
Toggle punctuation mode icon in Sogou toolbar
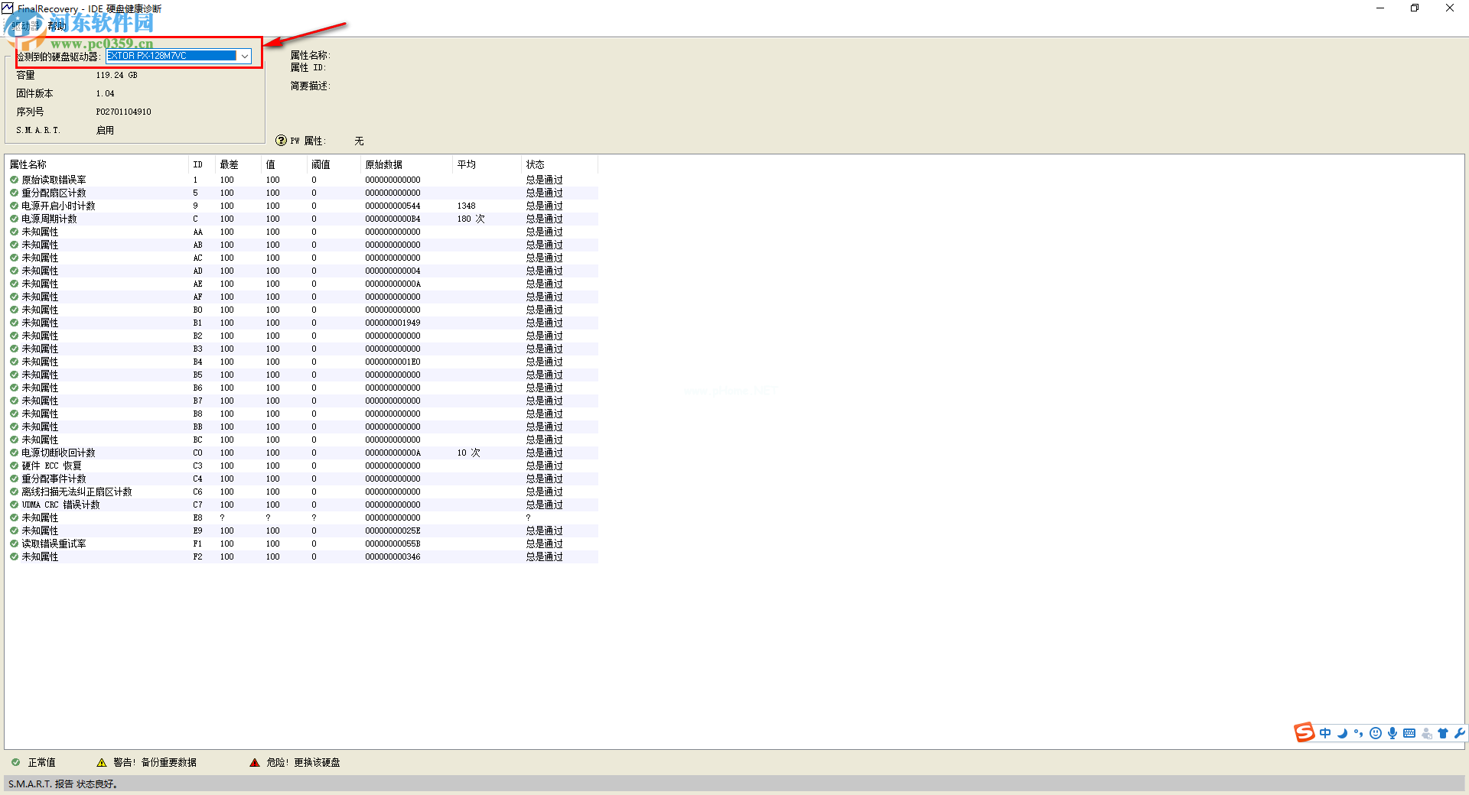(x=1359, y=733)
